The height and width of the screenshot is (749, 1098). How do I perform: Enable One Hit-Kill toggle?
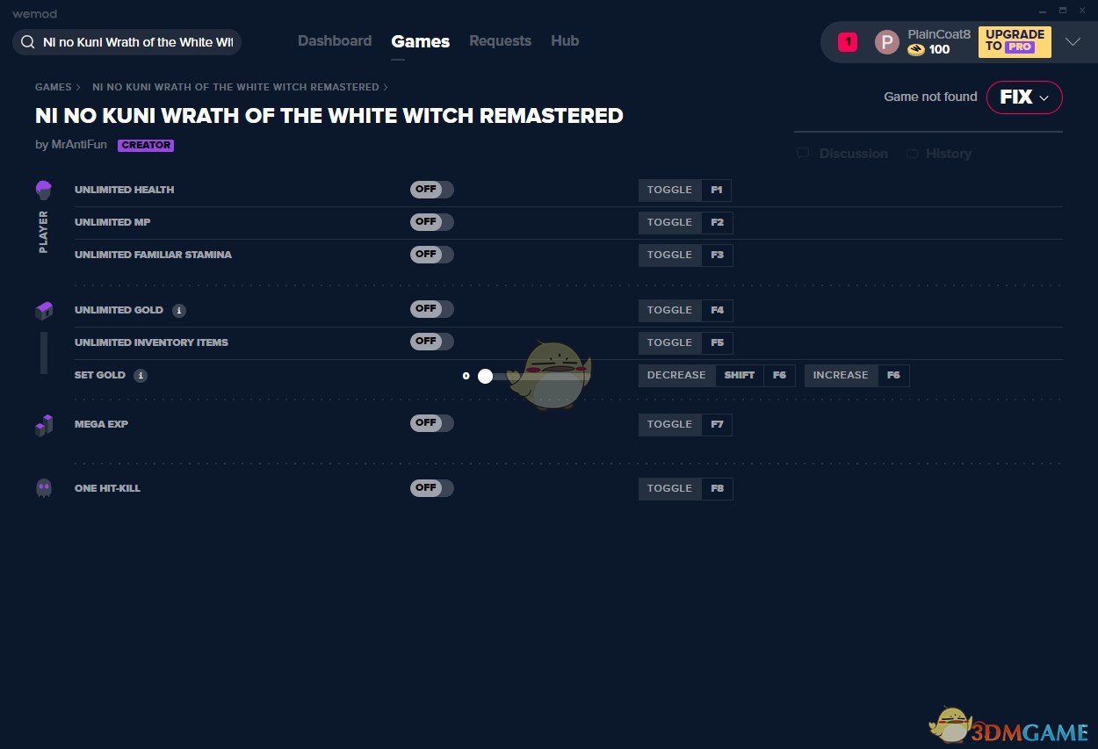pyautogui.click(x=432, y=488)
